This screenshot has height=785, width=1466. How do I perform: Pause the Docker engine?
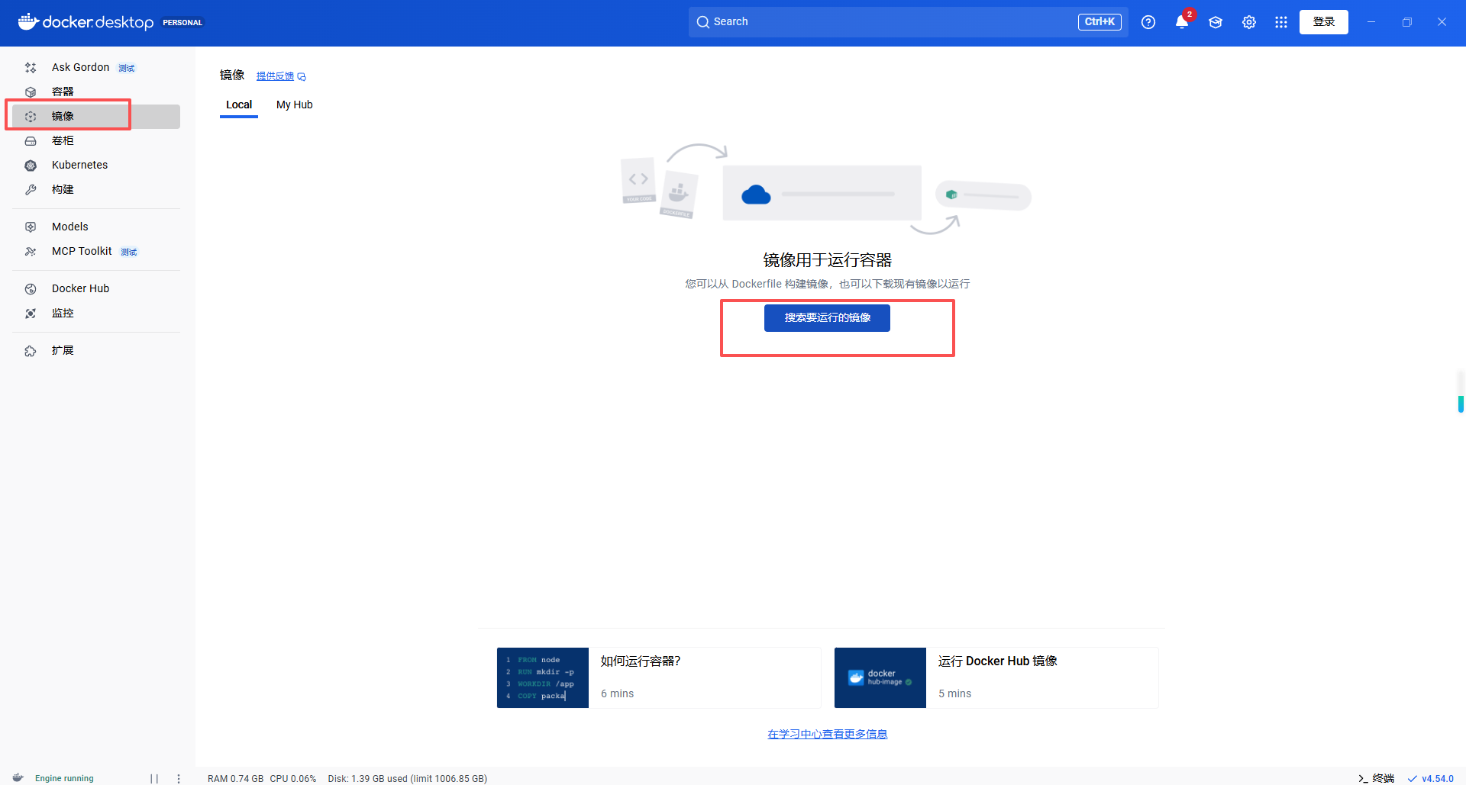pos(154,778)
